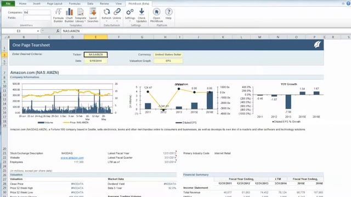The image size is (351, 197).
Task: Select column E header
Action: [95, 37]
